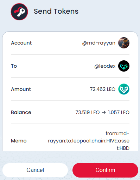
Task: Click the balance arrow icon
Action: pyautogui.click(x=104, y=112)
